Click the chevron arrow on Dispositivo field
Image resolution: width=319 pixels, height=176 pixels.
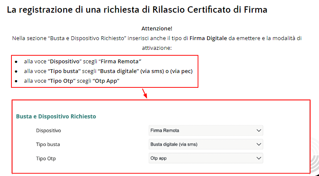(259, 130)
